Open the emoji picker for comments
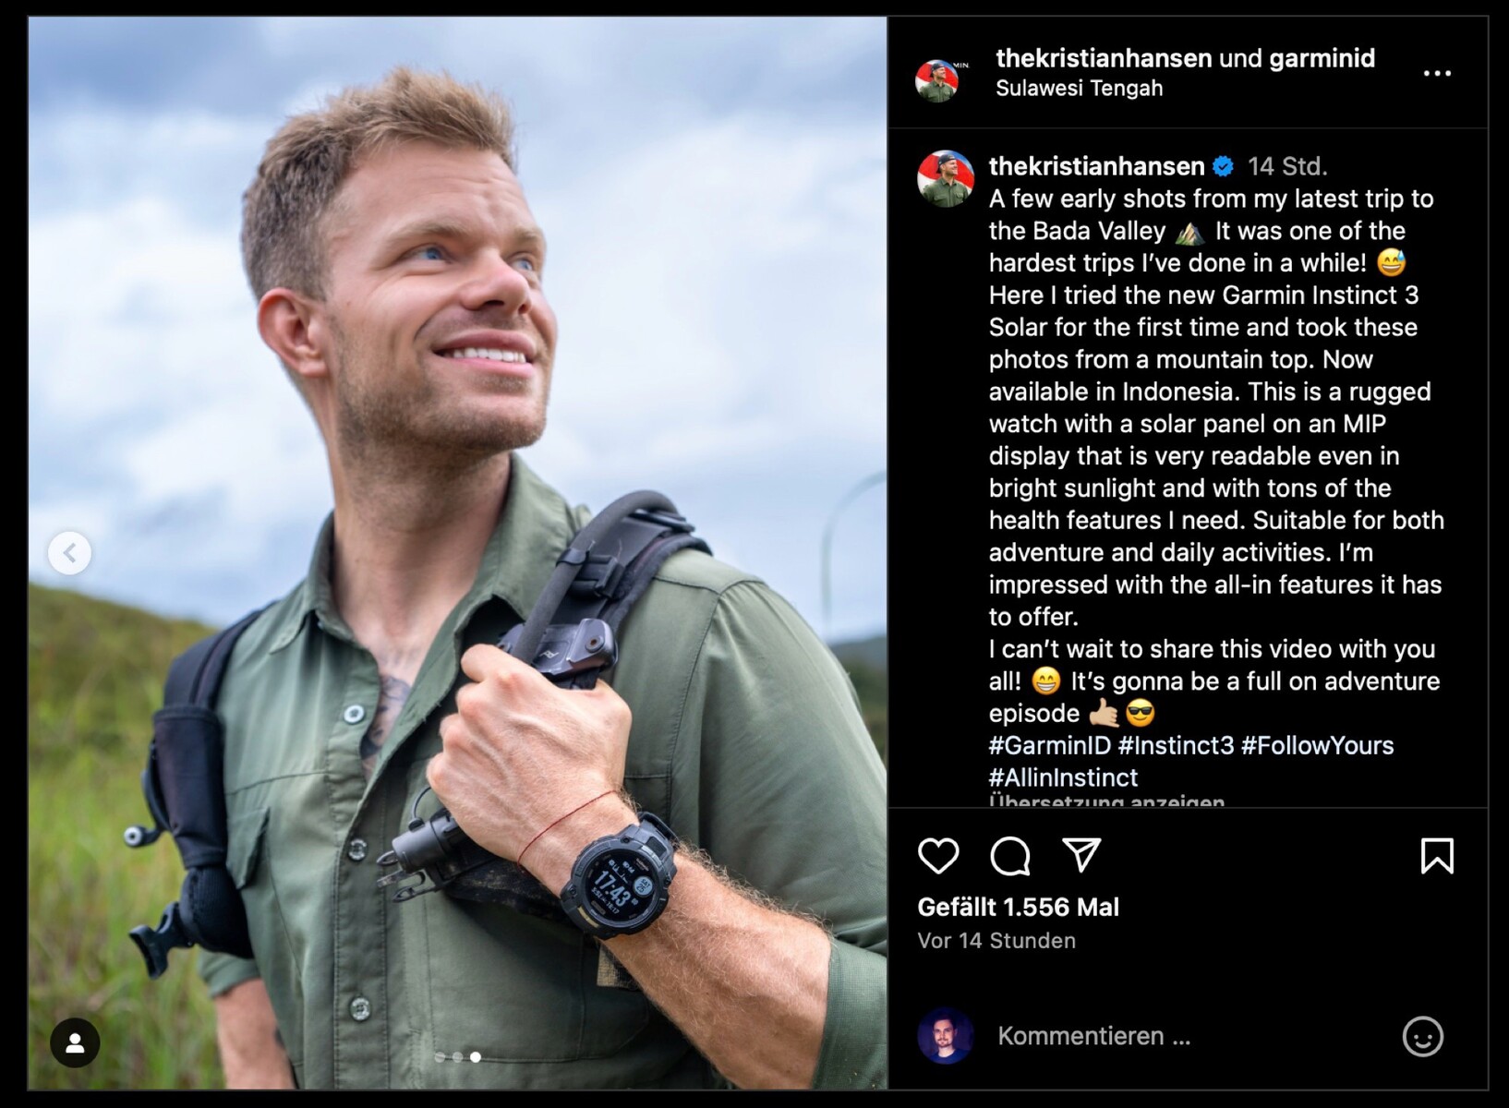The height and width of the screenshot is (1108, 1509). click(x=1422, y=1036)
